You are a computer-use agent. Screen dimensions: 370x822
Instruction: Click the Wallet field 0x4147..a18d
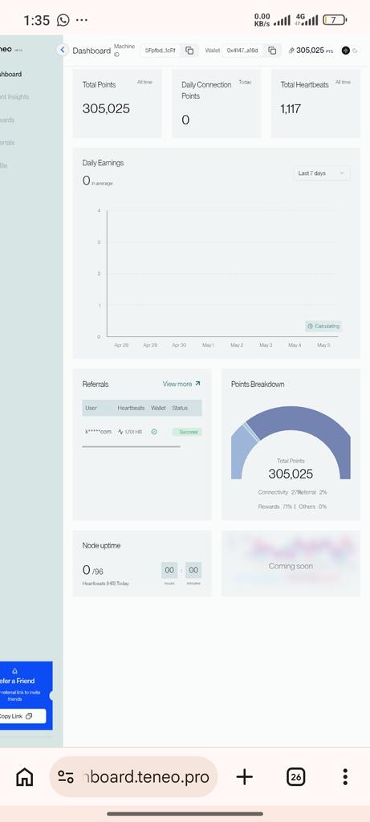(x=242, y=51)
